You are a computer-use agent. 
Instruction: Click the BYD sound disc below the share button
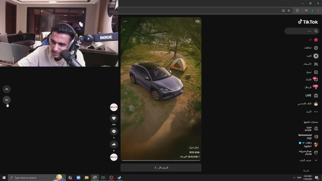(114, 157)
